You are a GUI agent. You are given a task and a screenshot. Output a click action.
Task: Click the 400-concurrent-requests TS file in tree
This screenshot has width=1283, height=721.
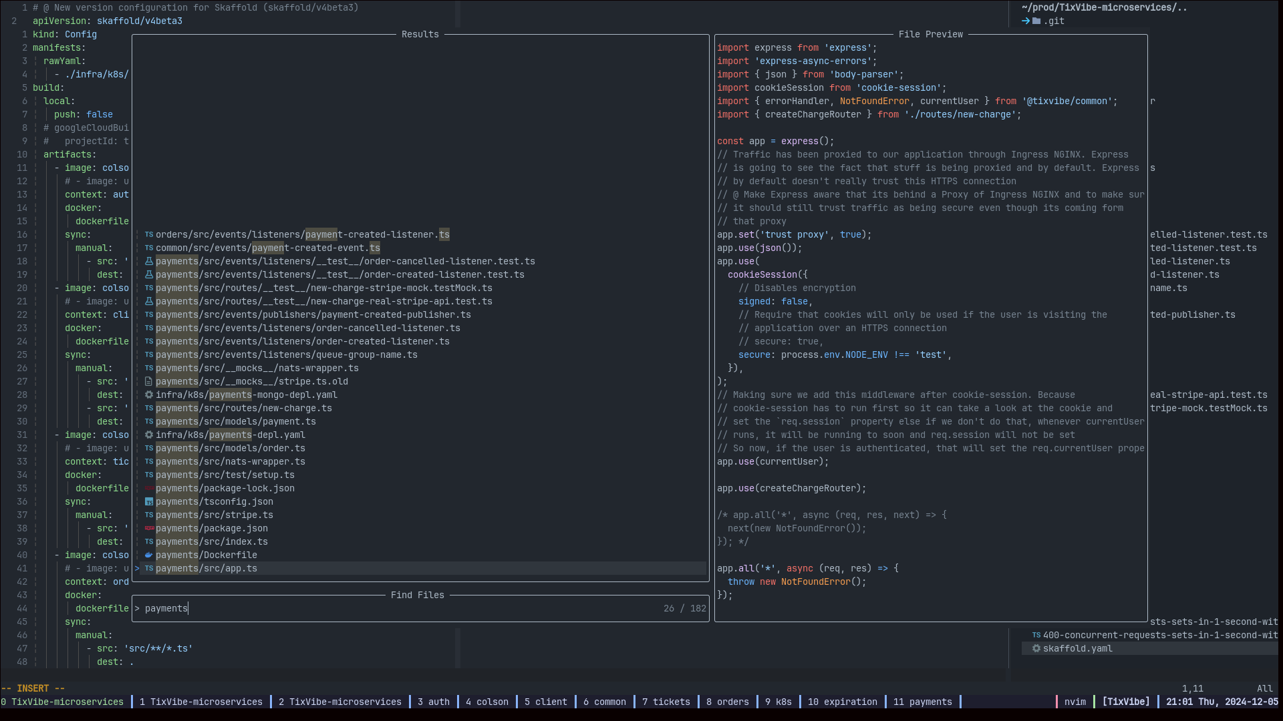coord(1159,635)
